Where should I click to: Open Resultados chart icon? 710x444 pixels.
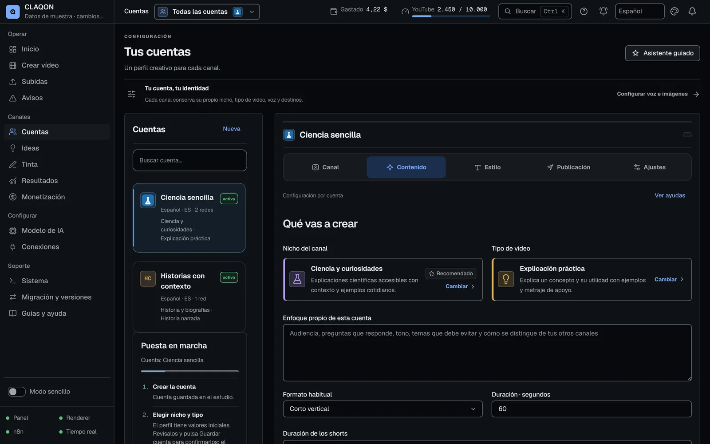13,181
